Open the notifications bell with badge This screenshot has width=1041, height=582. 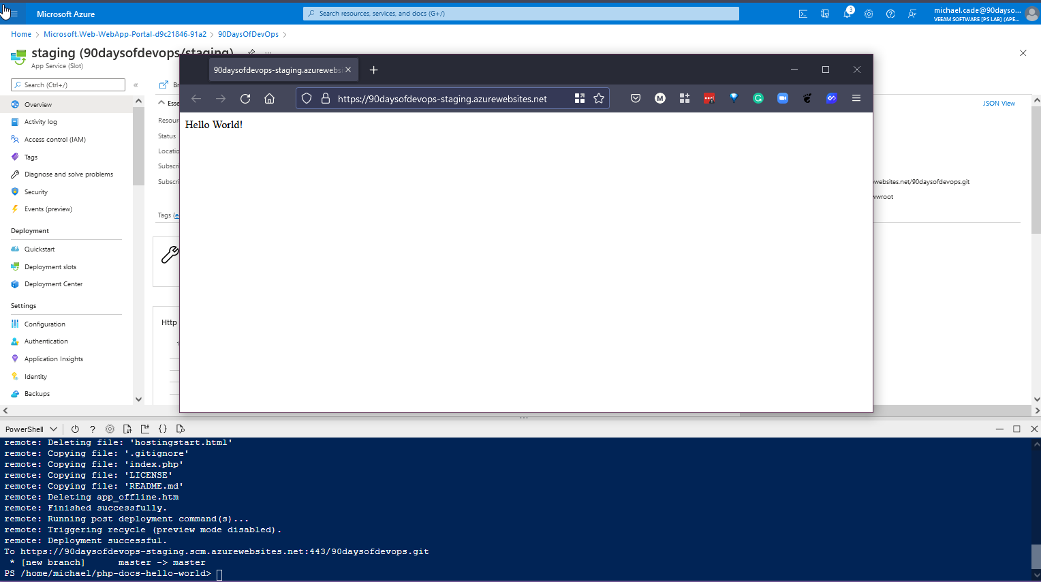pos(847,14)
